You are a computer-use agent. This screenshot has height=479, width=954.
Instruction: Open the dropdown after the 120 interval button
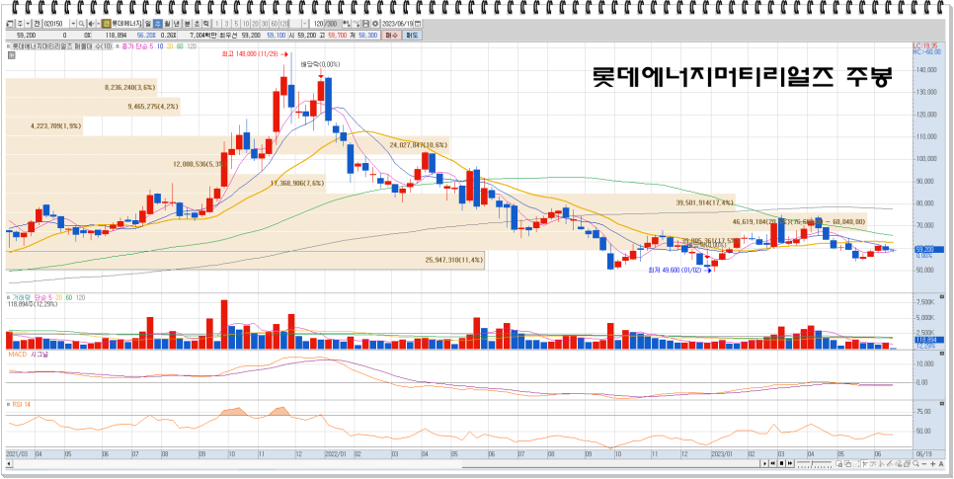(x=305, y=24)
